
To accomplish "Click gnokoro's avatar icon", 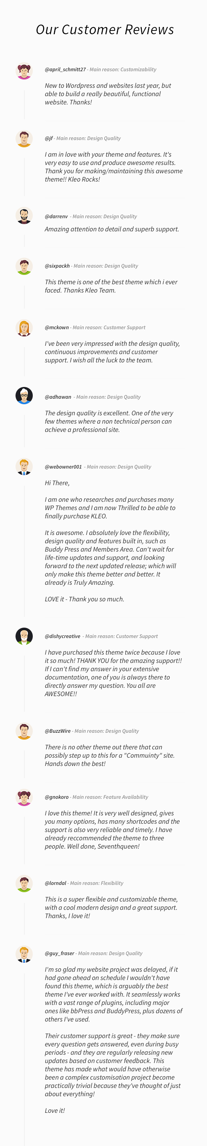I will pos(24,797).
